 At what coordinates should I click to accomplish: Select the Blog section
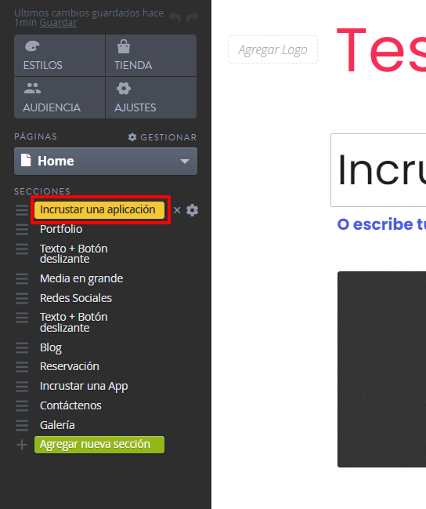(x=51, y=347)
